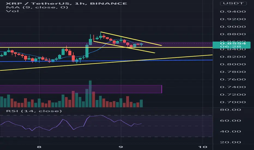Click the 0.7800 price scale value
Screen dimensions: 254x150
pos(233,72)
